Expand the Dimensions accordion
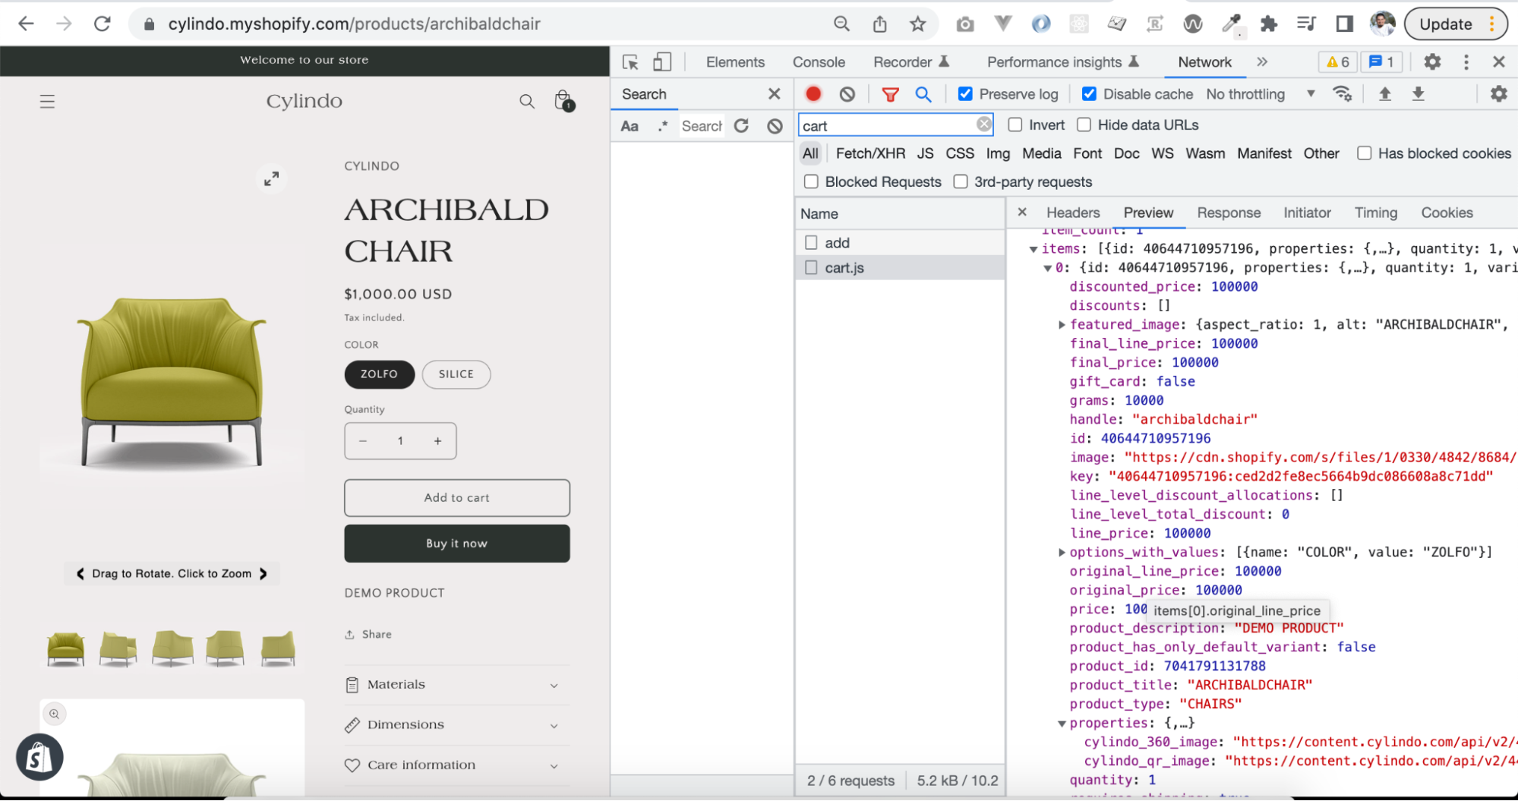The image size is (1518, 801). click(x=456, y=725)
